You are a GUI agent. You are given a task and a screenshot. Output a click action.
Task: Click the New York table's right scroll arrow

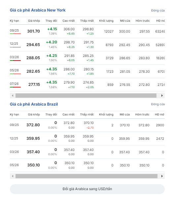(x=162, y=96)
